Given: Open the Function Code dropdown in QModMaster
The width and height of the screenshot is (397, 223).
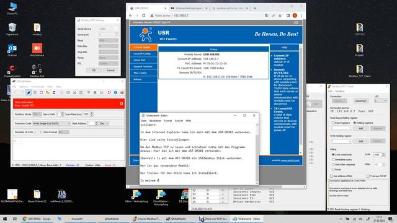Looking at the screenshot, I should click(51, 123).
